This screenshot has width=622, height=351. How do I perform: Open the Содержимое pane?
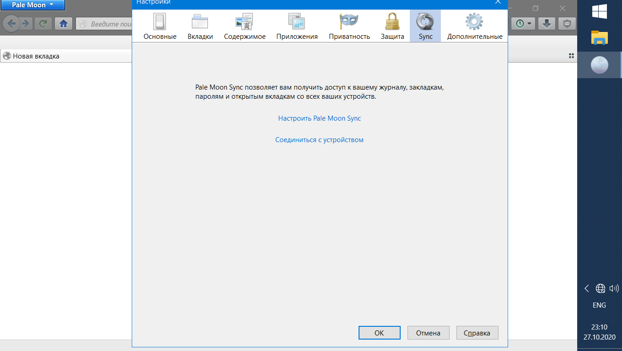coord(244,27)
